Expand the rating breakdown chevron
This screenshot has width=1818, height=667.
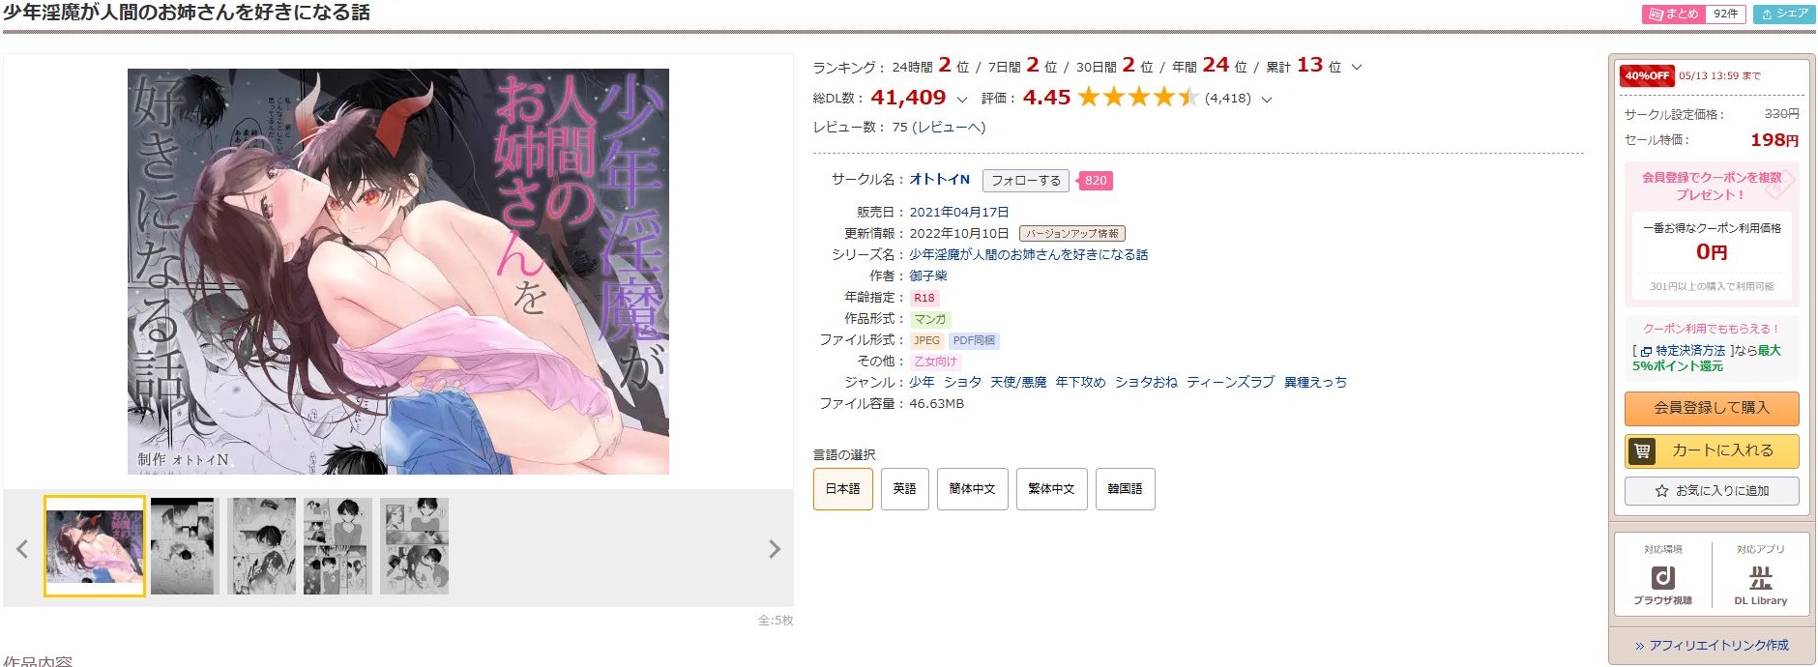(1267, 99)
